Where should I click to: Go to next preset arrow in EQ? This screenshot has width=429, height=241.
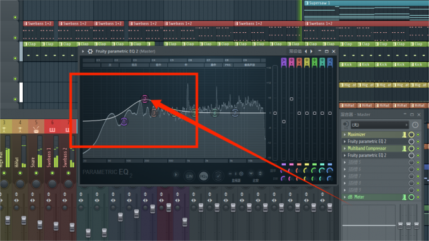312,52
